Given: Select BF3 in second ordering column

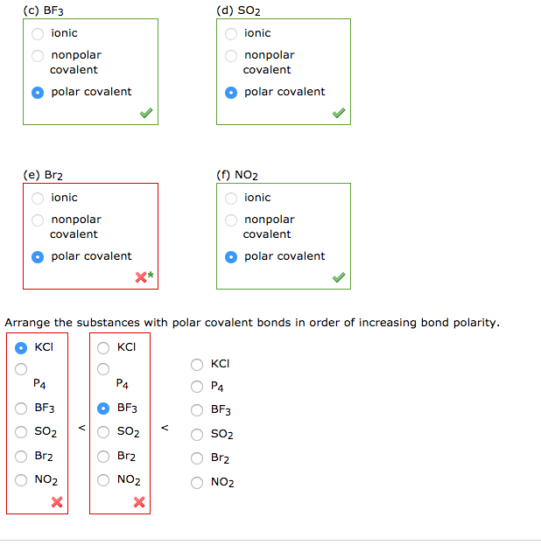Looking at the screenshot, I should point(103,408).
